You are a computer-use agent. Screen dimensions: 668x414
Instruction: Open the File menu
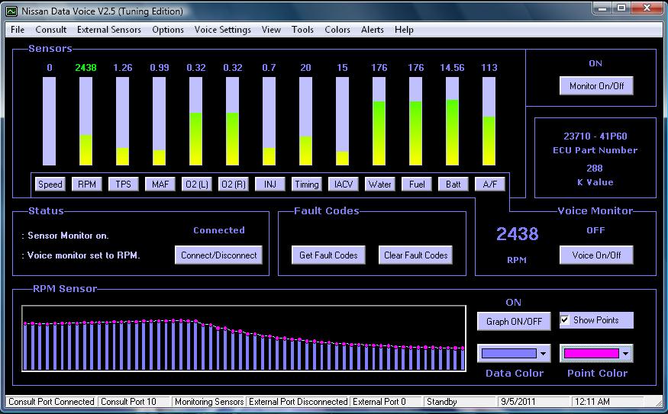coord(18,30)
